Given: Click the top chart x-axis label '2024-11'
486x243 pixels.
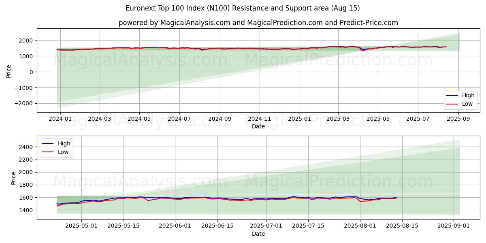Looking at the screenshot, I should 259,119.
